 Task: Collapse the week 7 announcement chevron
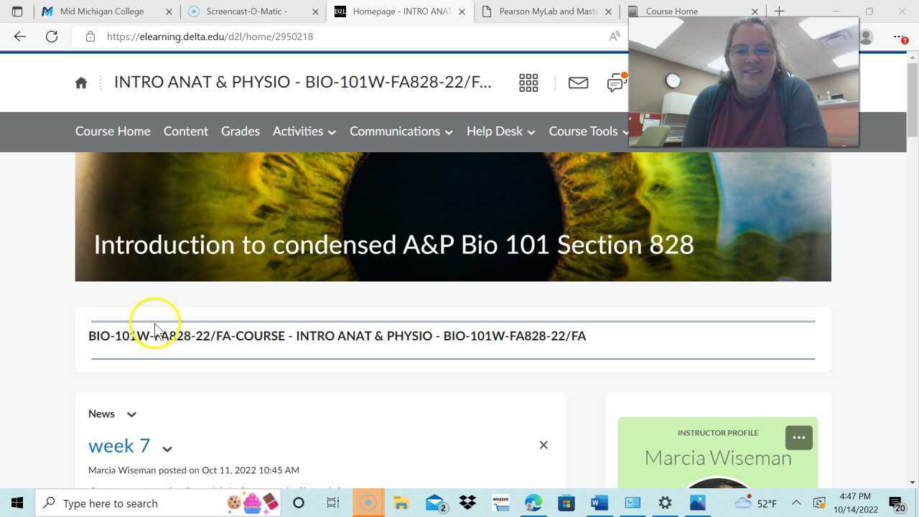167,450
